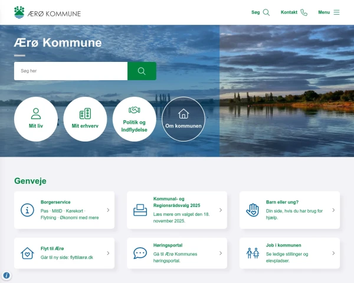Select the Om kommunen house circle

(183, 119)
